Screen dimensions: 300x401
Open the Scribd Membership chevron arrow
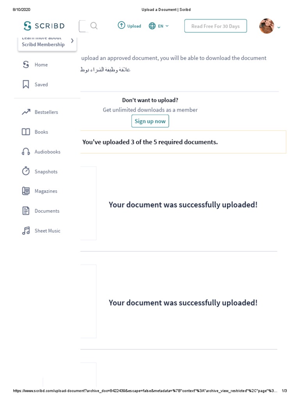(x=72, y=41)
